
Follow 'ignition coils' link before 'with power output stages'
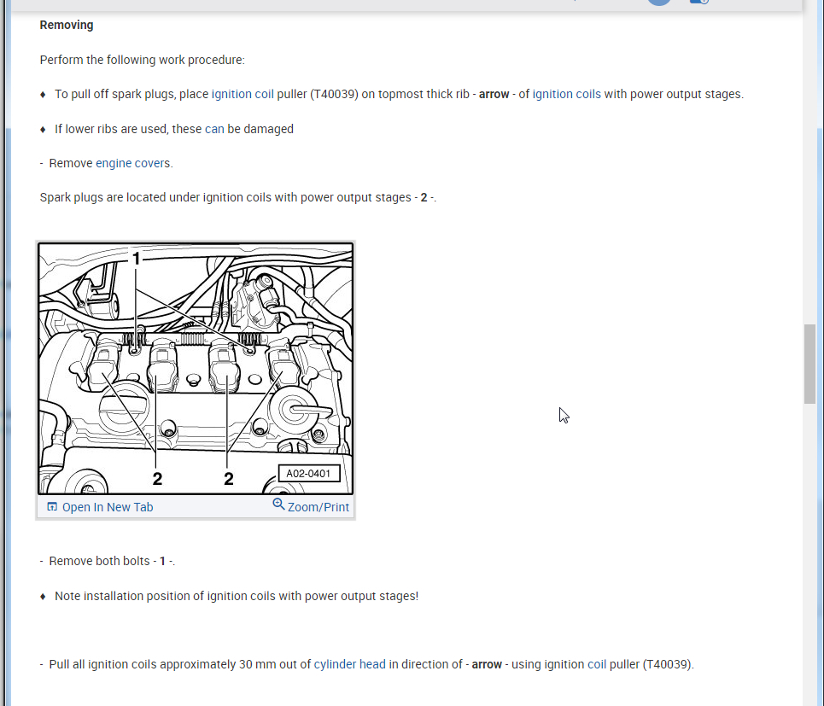(x=566, y=94)
